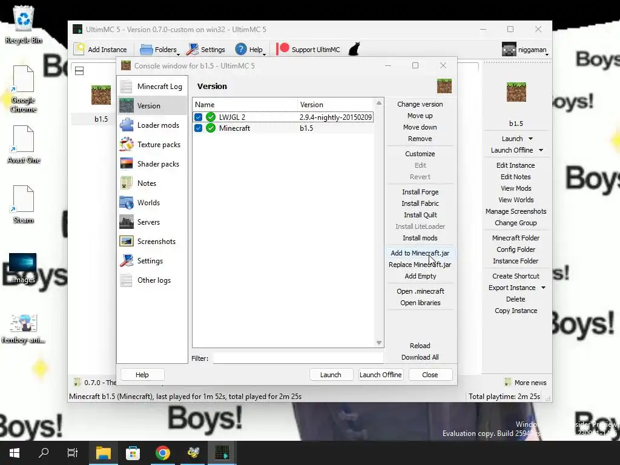Viewport: 620px width, 465px height.
Task: Expand Export Instance dropdown arrow
Action: pos(543,288)
